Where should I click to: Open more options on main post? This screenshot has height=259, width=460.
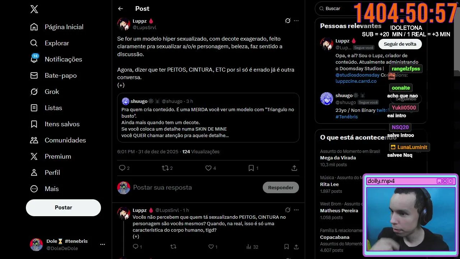click(296, 21)
